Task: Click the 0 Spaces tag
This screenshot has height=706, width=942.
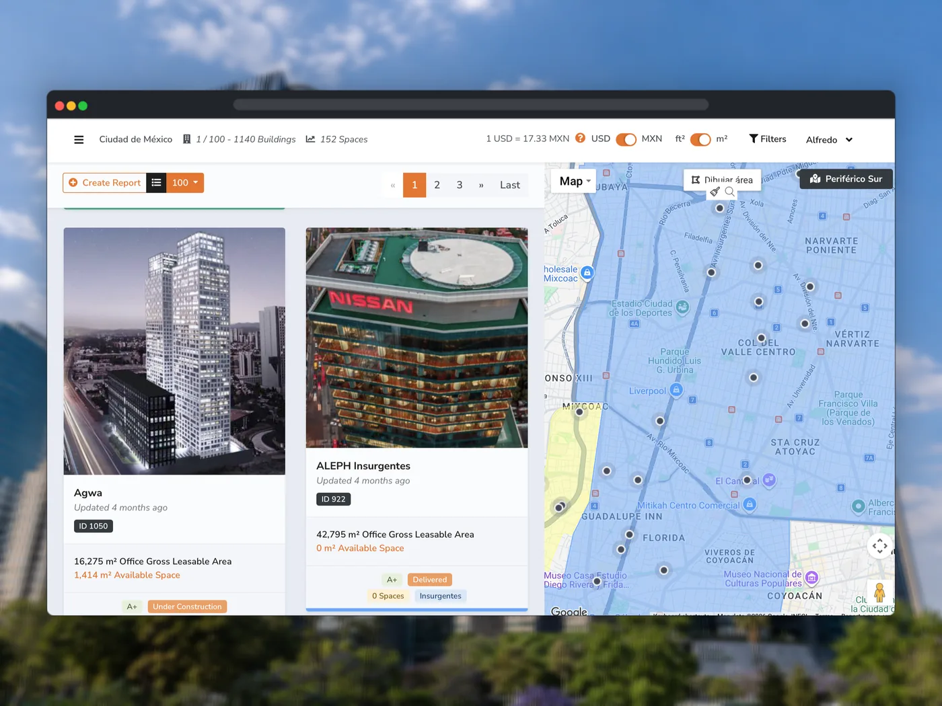Action: pyautogui.click(x=388, y=596)
